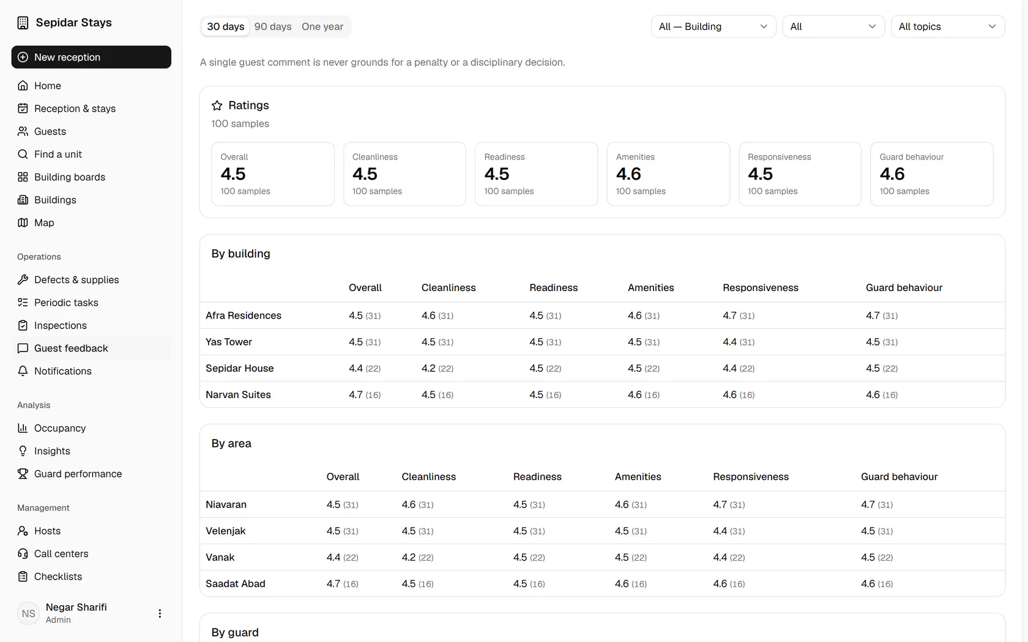Click the Inspections clipboard icon
Image resolution: width=1028 pixels, height=642 pixels.
(23, 325)
